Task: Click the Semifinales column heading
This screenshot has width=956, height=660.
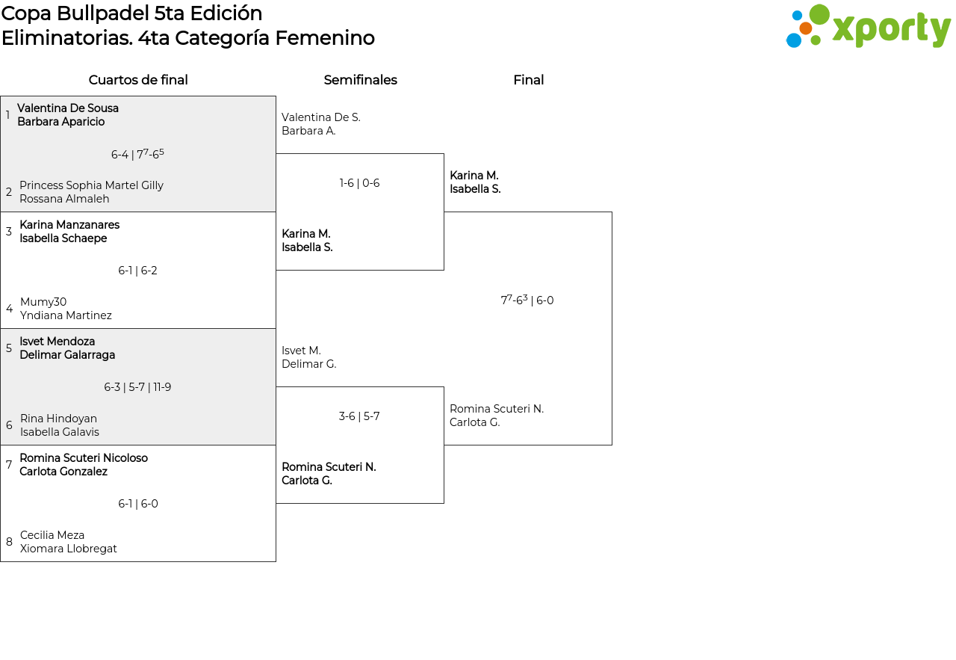Action: tap(360, 80)
